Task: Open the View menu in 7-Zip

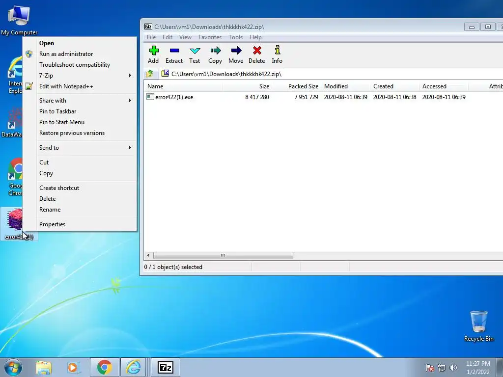Action: [185, 37]
